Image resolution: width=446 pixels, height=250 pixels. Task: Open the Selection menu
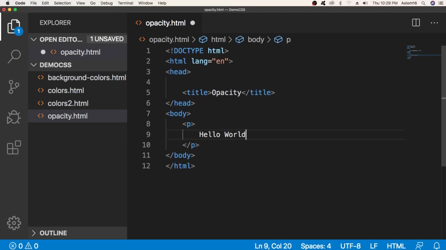tap(62, 3)
